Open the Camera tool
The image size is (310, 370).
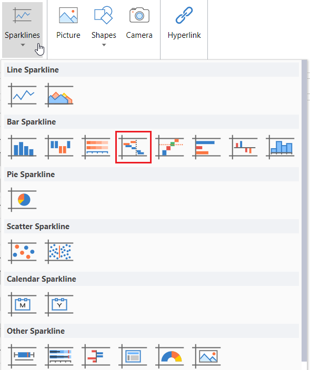click(x=139, y=23)
